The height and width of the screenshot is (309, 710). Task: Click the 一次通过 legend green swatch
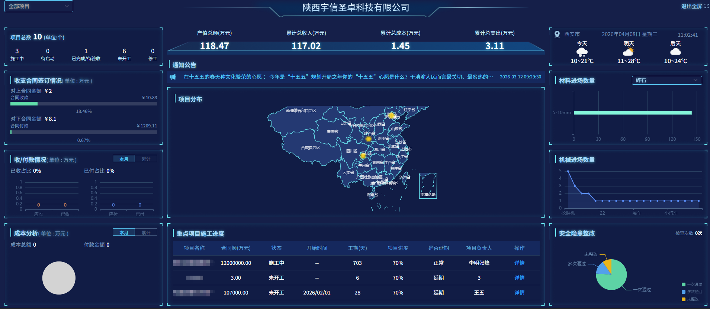click(683, 284)
